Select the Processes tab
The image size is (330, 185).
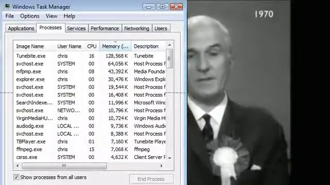pyautogui.click(x=51, y=28)
